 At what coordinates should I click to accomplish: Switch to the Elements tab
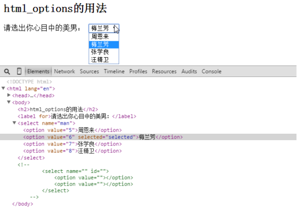(x=38, y=72)
